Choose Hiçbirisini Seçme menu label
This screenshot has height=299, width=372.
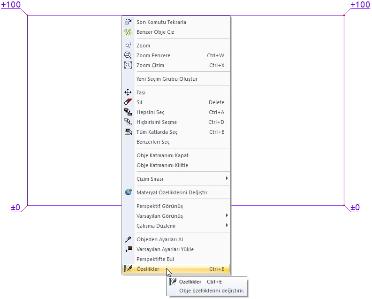[157, 122]
